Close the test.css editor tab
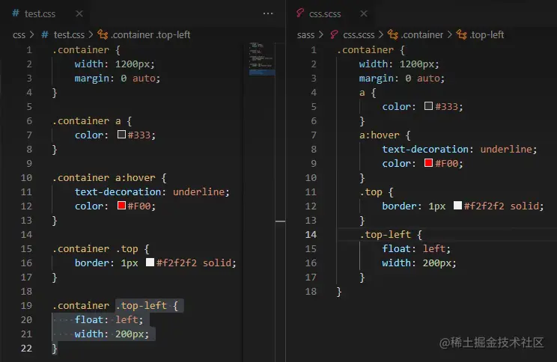The height and width of the screenshot is (362, 557). tap(79, 13)
